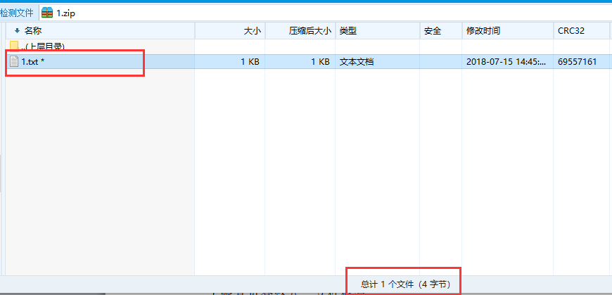
Task: Sort by 大小 column header
Action: click(230, 31)
